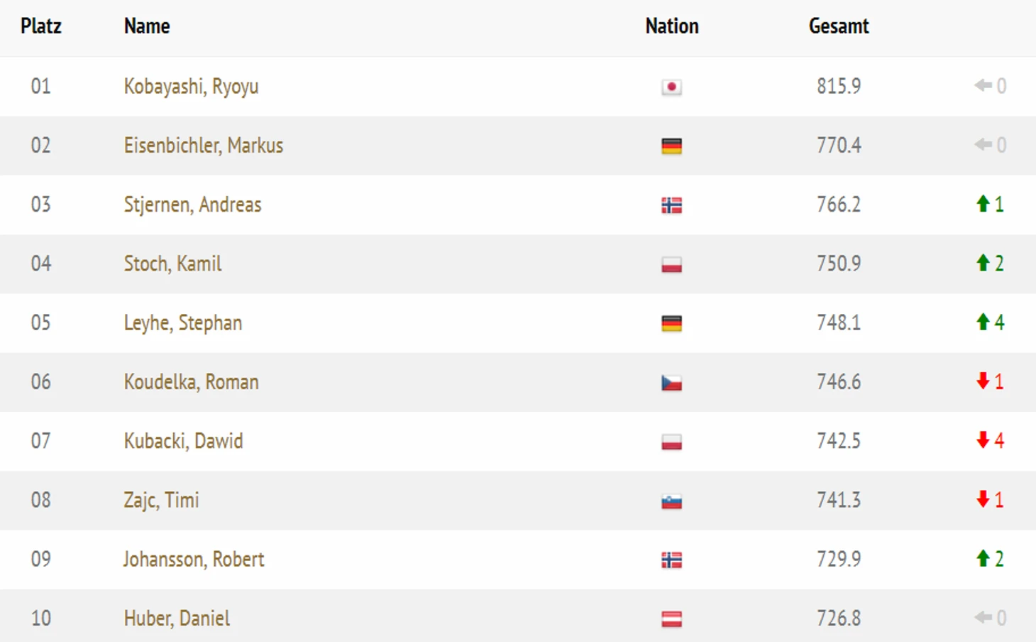Open Eisenbichler, Markus athlete link
Screen dimensions: 1036x642
pos(204,146)
